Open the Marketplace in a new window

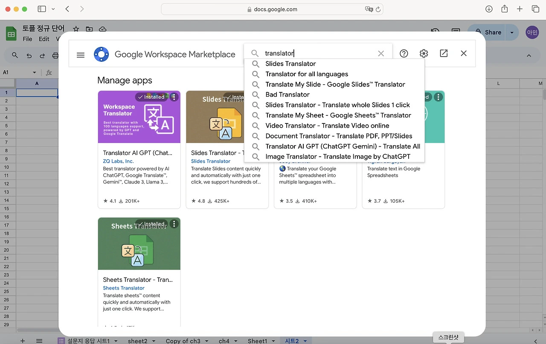pos(444,53)
